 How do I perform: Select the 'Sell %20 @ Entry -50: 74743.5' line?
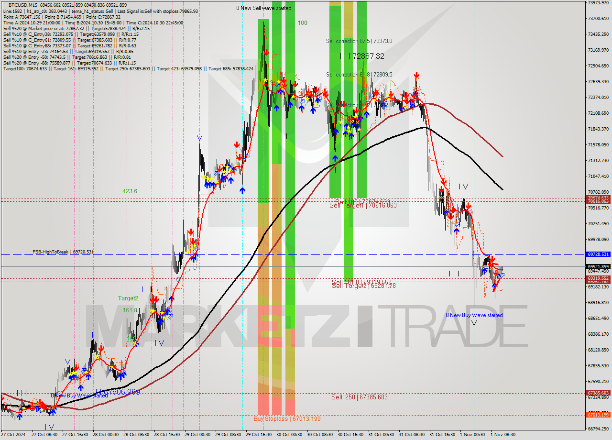coord(67,57)
